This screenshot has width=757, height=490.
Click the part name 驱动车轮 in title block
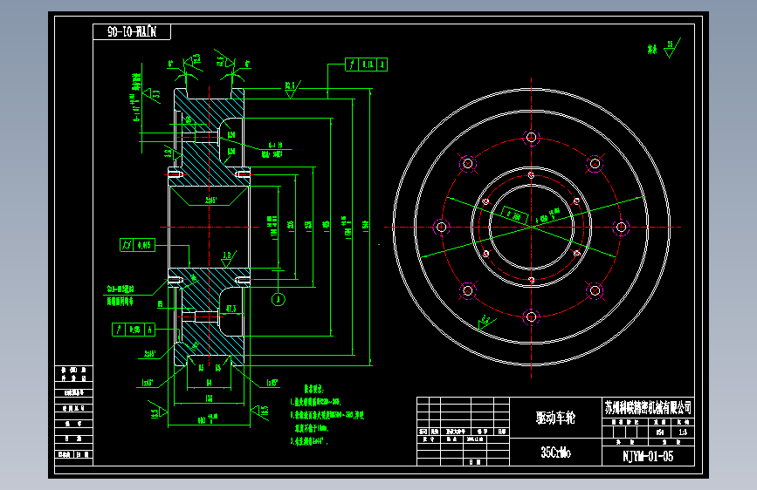pos(555,418)
